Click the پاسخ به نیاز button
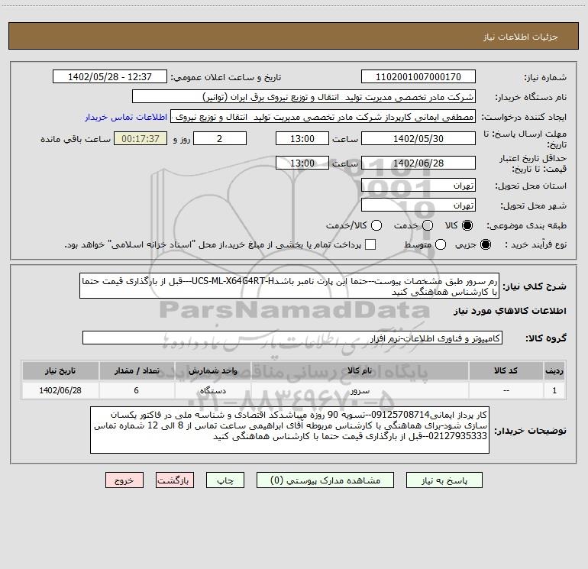This screenshot has width=588, height=569. 444,480
